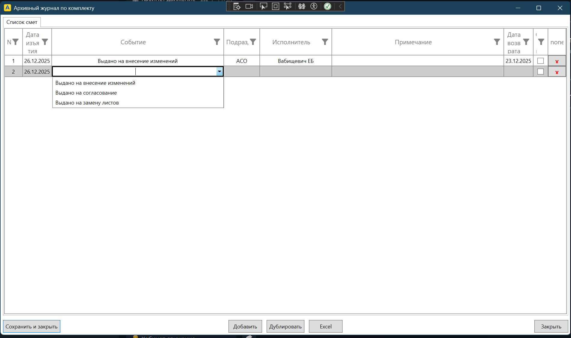
Task: Pick 'Выдано на внесение изменений' in dropdown list
Action: [x=95, y=83]
